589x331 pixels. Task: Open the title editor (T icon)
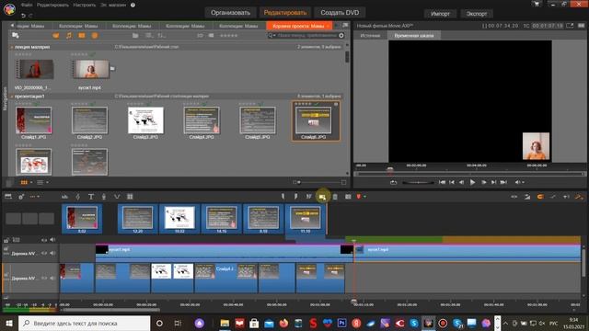click(x=91, y=197)
